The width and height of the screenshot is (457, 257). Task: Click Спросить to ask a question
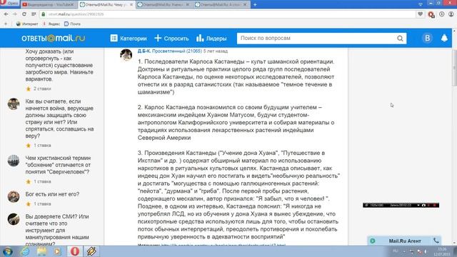[171, 38]
